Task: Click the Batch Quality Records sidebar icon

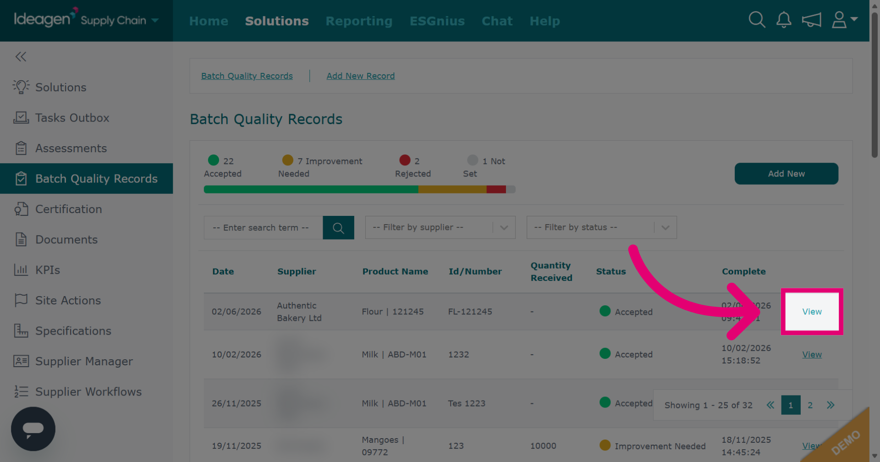Action: click(21, 178)
